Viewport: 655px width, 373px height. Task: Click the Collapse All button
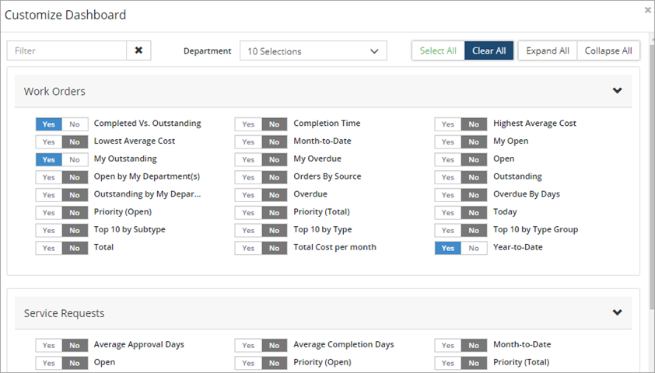pyautogui.click(x=608, y=51)
